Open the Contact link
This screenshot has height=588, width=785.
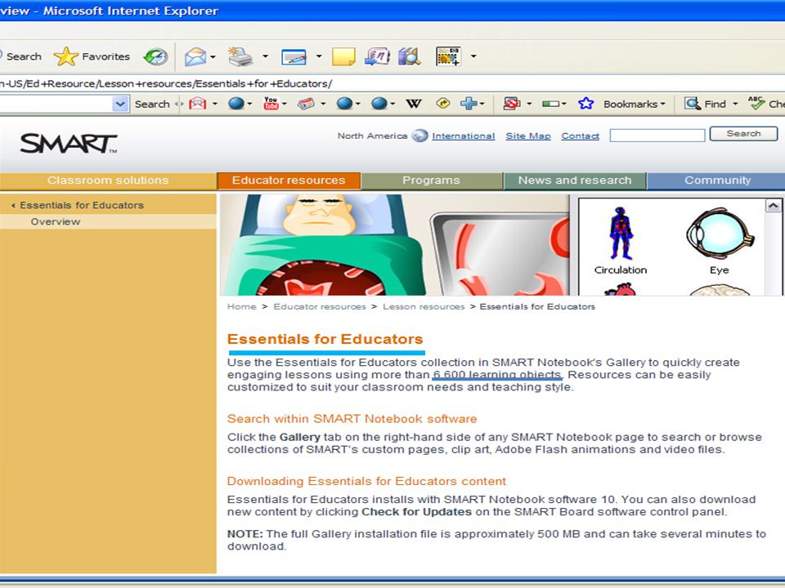pos(581,136)
